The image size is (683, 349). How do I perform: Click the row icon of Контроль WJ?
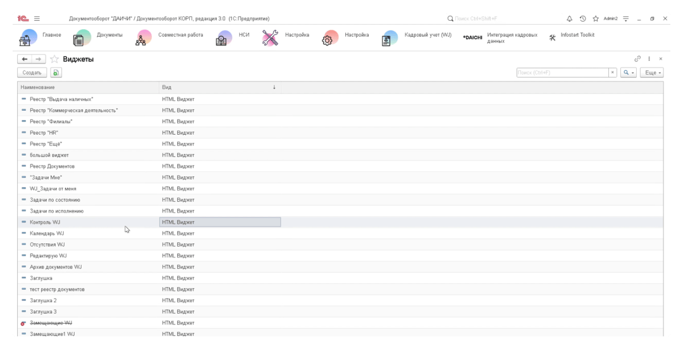(23, 222)
